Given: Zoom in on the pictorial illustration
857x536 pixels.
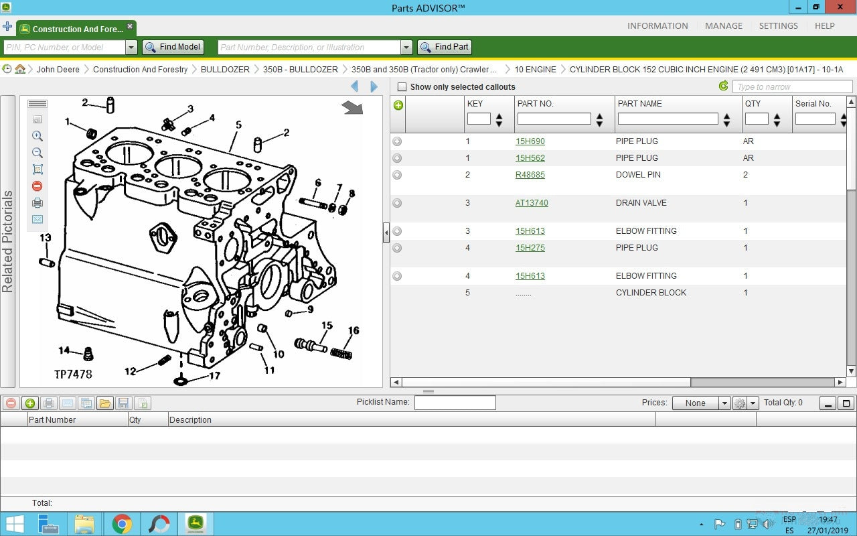Looking at the screenshot, I should click(x=37, y=136).
